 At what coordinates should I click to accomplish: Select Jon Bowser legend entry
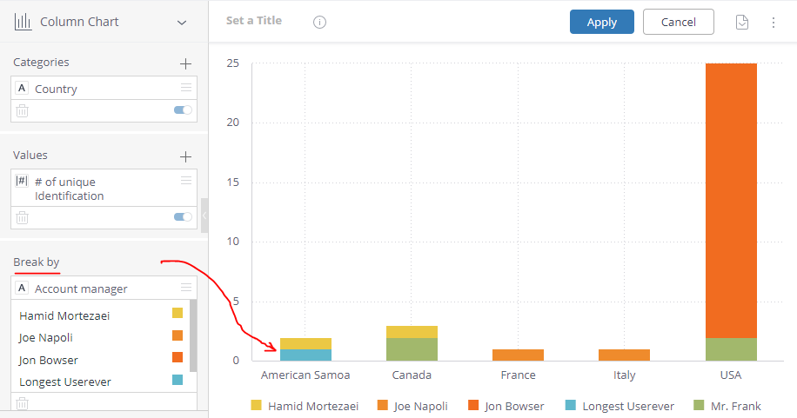tap(506, 406)
